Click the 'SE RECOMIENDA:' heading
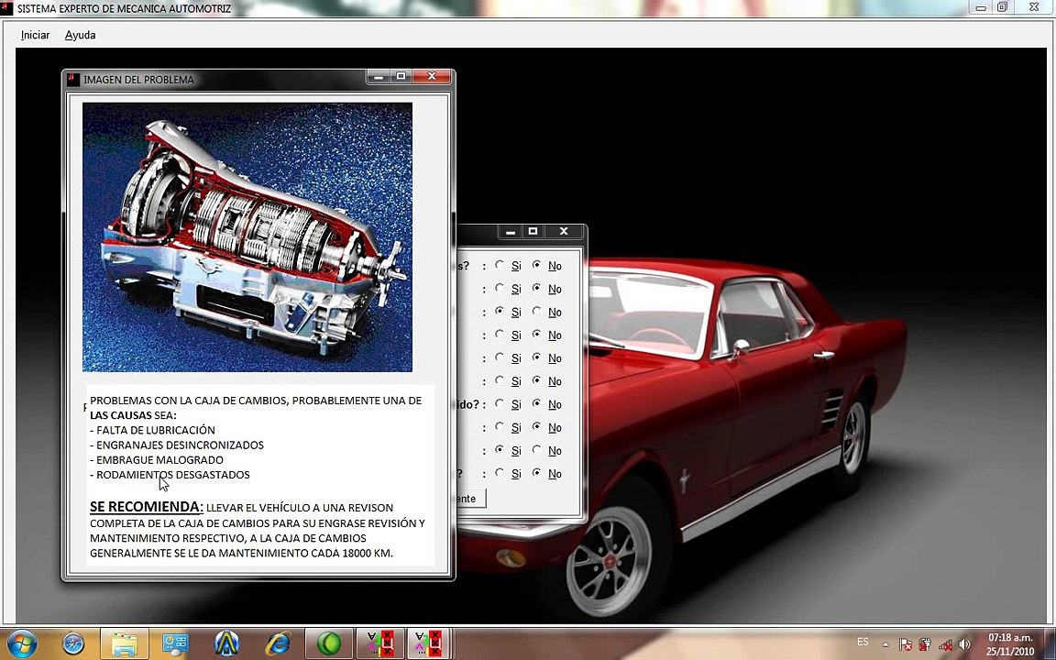The image size is (1056, 660). tap(146, 506)
